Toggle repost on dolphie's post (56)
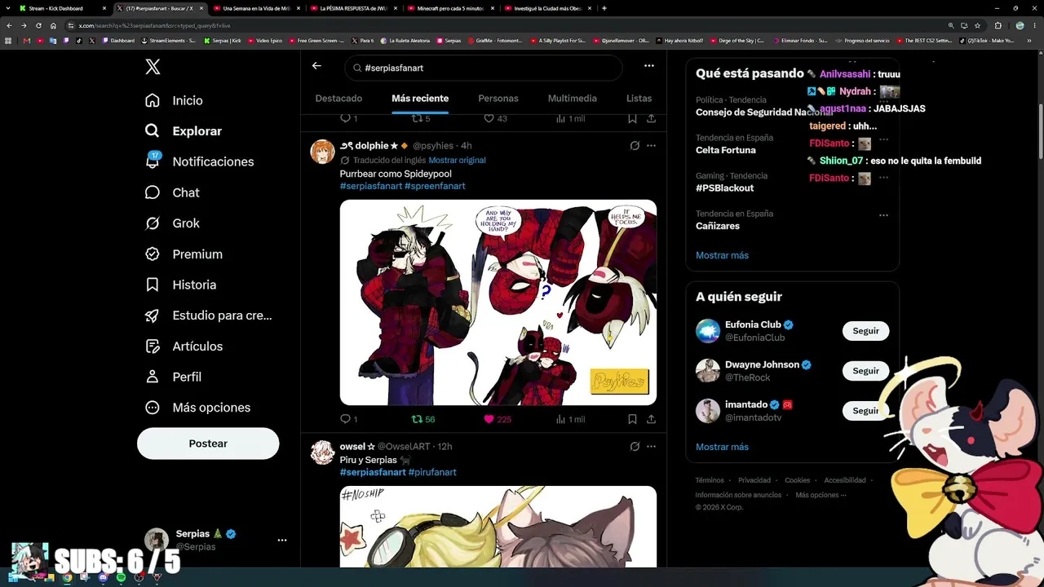The height and width of the screenshot is (587, 1044). coord(423,419)
